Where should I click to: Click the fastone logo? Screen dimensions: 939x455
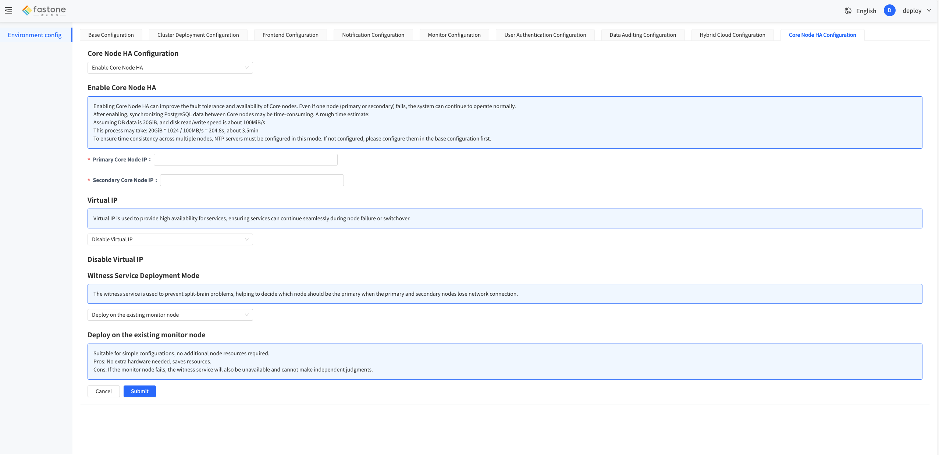pos(44,11)
